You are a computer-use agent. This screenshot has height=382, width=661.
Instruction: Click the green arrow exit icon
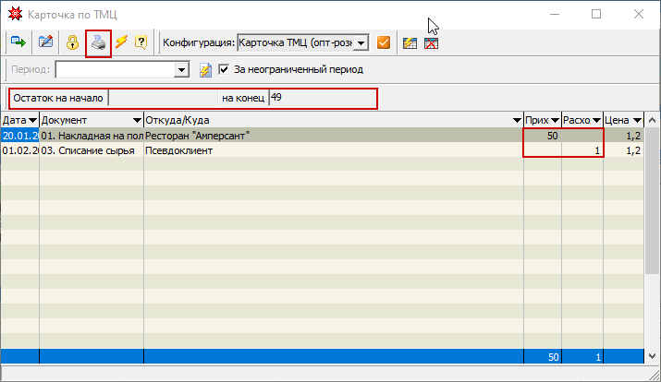click(18, 42)
